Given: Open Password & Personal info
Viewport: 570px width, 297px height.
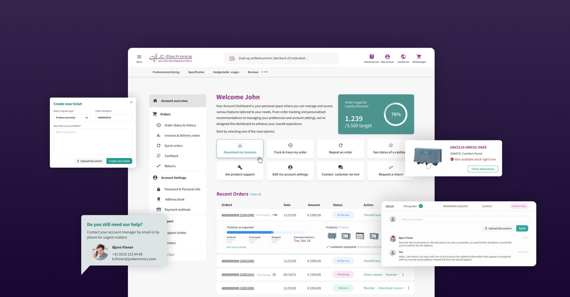Looking at the screenshot, I should (182, 189).
